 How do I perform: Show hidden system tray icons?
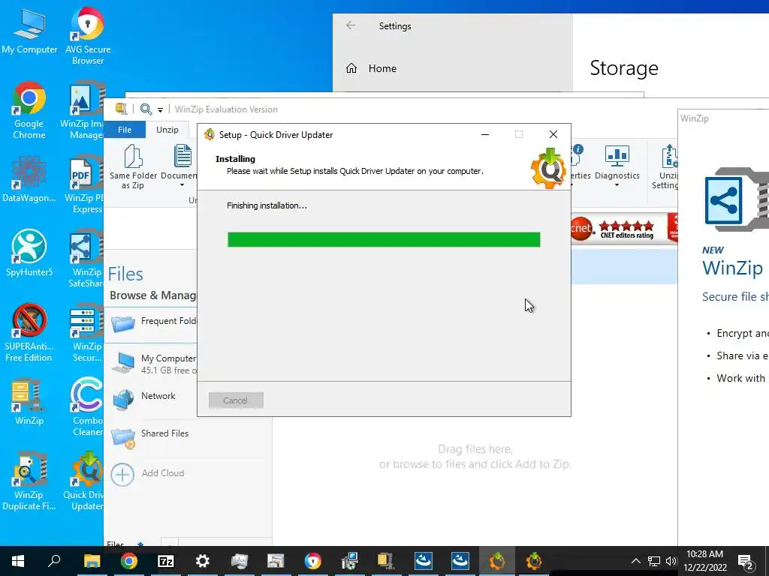635,561
